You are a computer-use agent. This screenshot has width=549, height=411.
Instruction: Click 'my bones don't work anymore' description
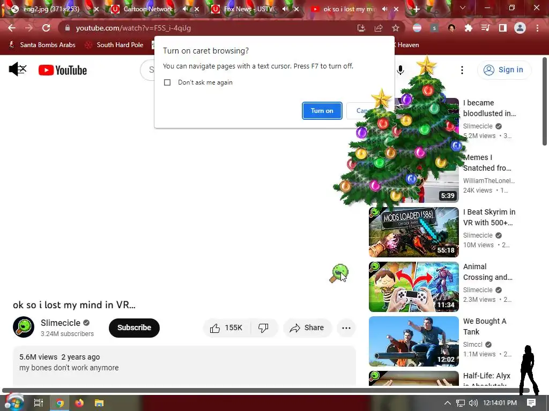click(x=69, y=368)
